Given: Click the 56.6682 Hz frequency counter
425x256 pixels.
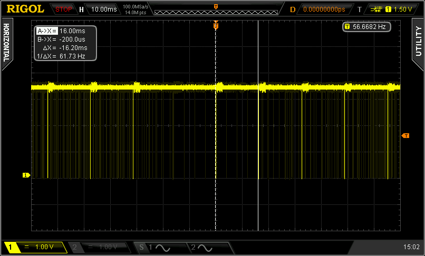Looking at the screenshot, I should [x=369, y=27].
